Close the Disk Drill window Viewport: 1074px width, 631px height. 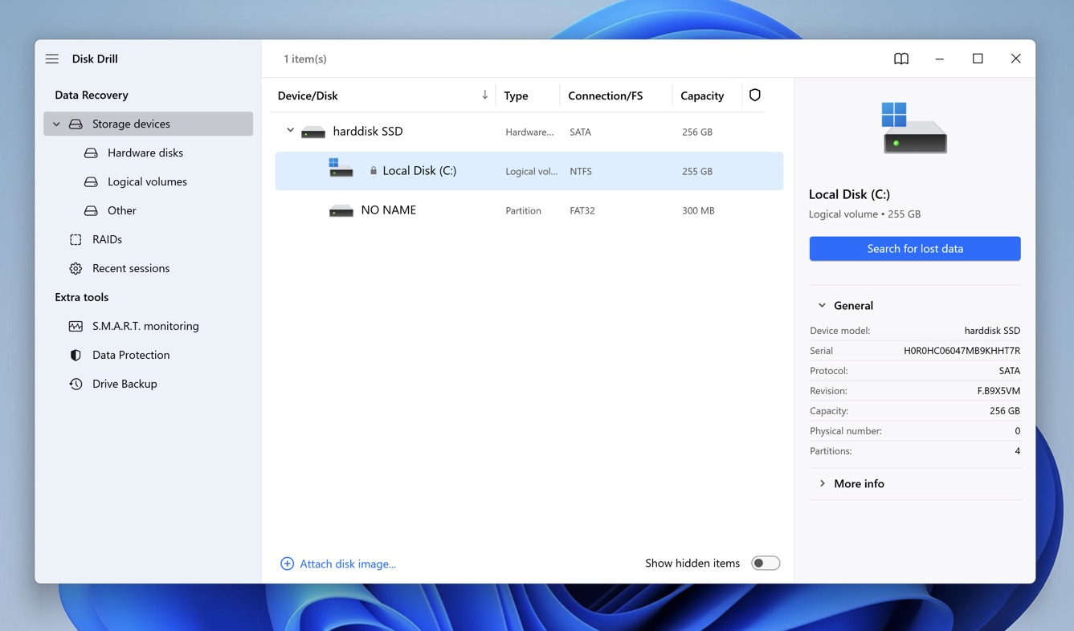(x=1016, y=59)
